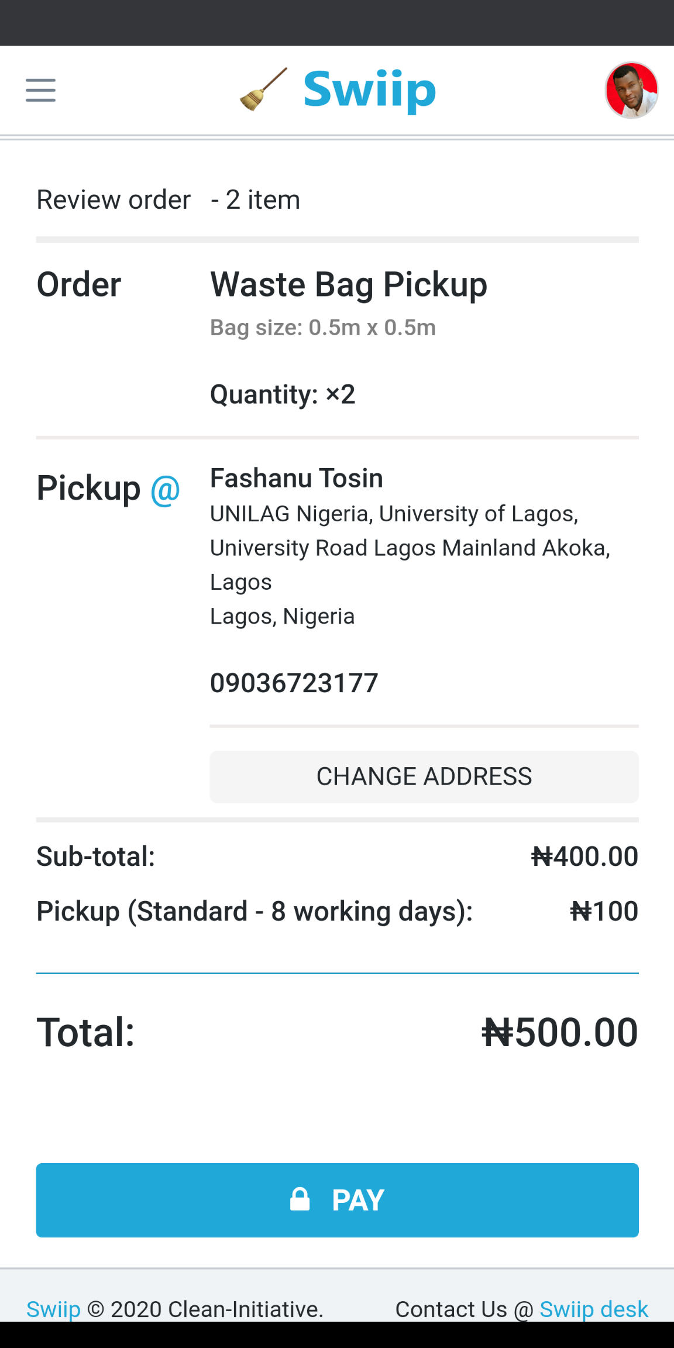The image size is (674, 1348).
Task: Click the ₦400.00 sub-total amount
Action: click(x=584, y=857)
